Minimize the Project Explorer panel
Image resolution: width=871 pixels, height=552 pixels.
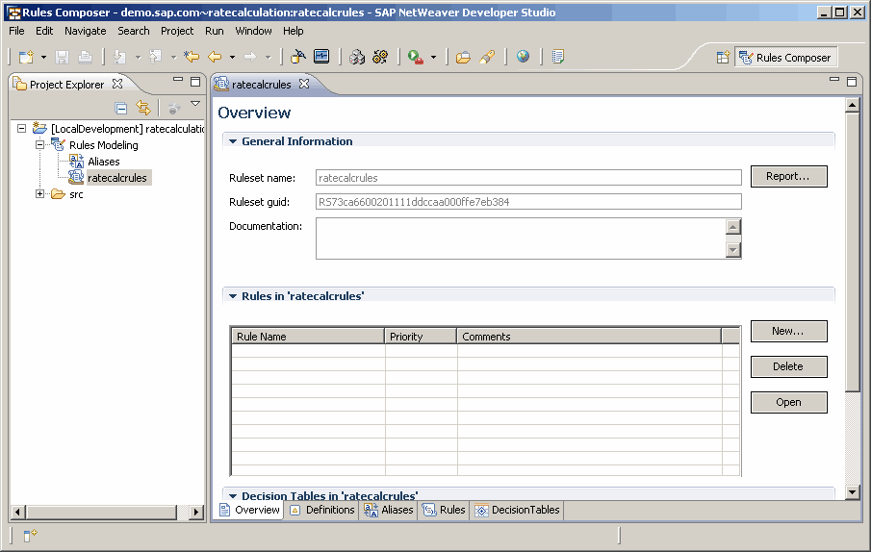coord(178,79)
